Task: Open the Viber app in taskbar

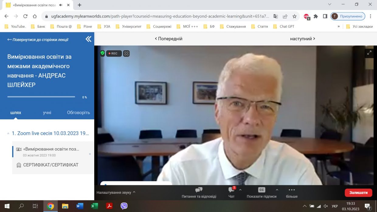Action: (x=124, y=206)
